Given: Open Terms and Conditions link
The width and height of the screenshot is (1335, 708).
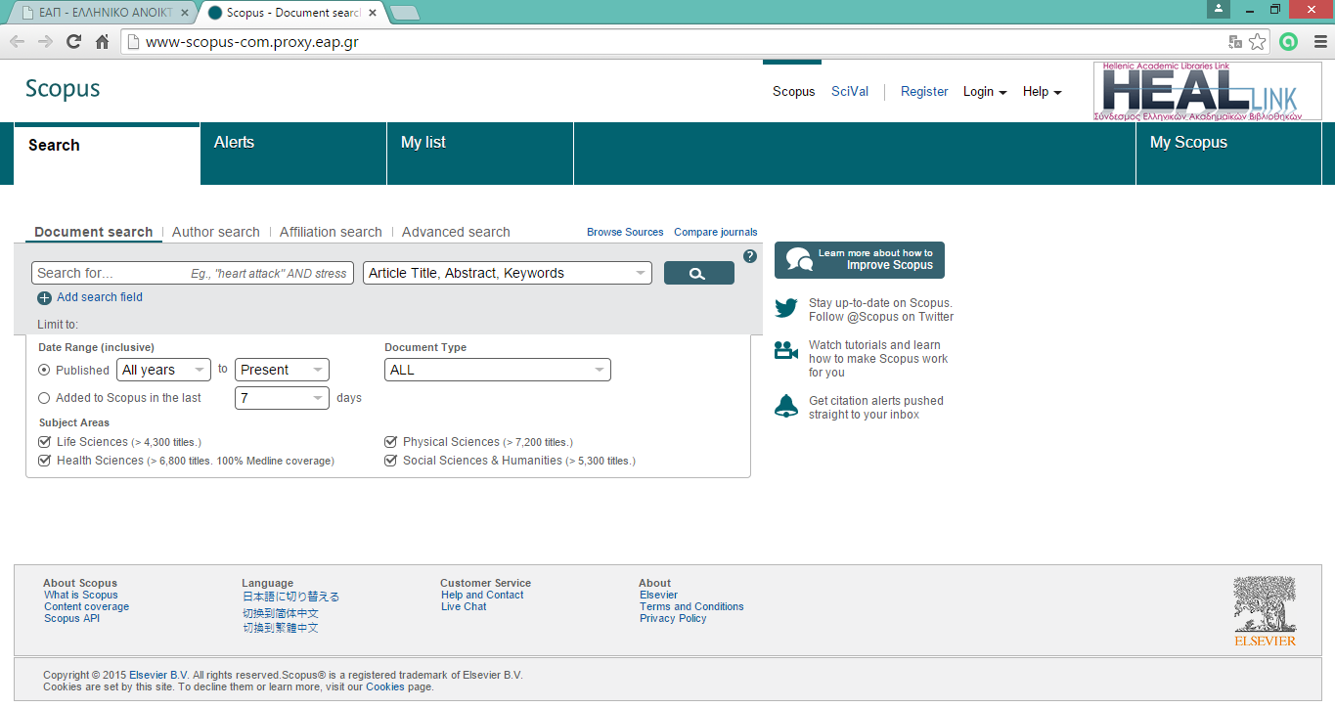Looking at the screenshot, I should pos(691,607).
